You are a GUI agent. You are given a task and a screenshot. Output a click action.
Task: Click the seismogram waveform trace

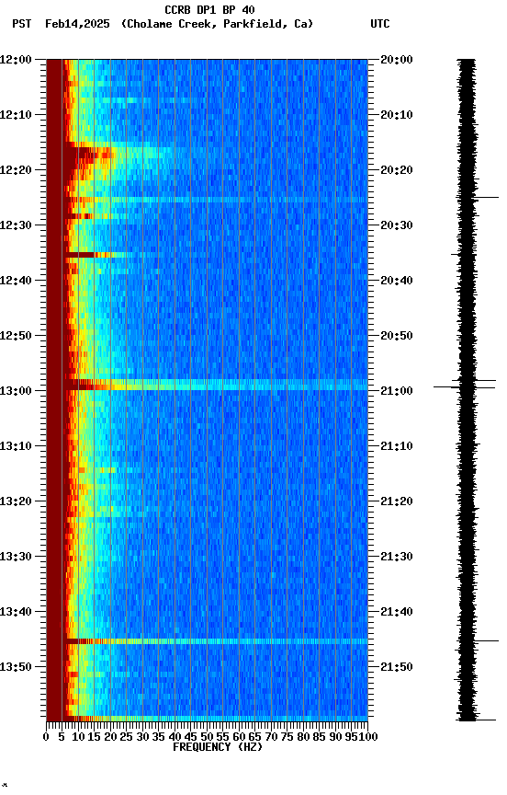click(x=467, y=389)
